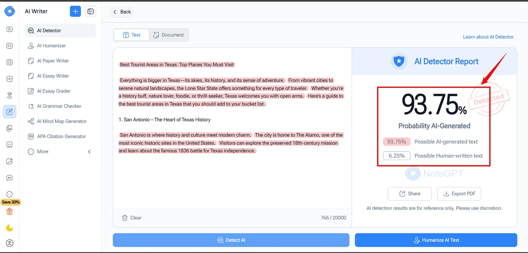Click the Detect AI button
The image size is (528, 253).
coord(231,240)
